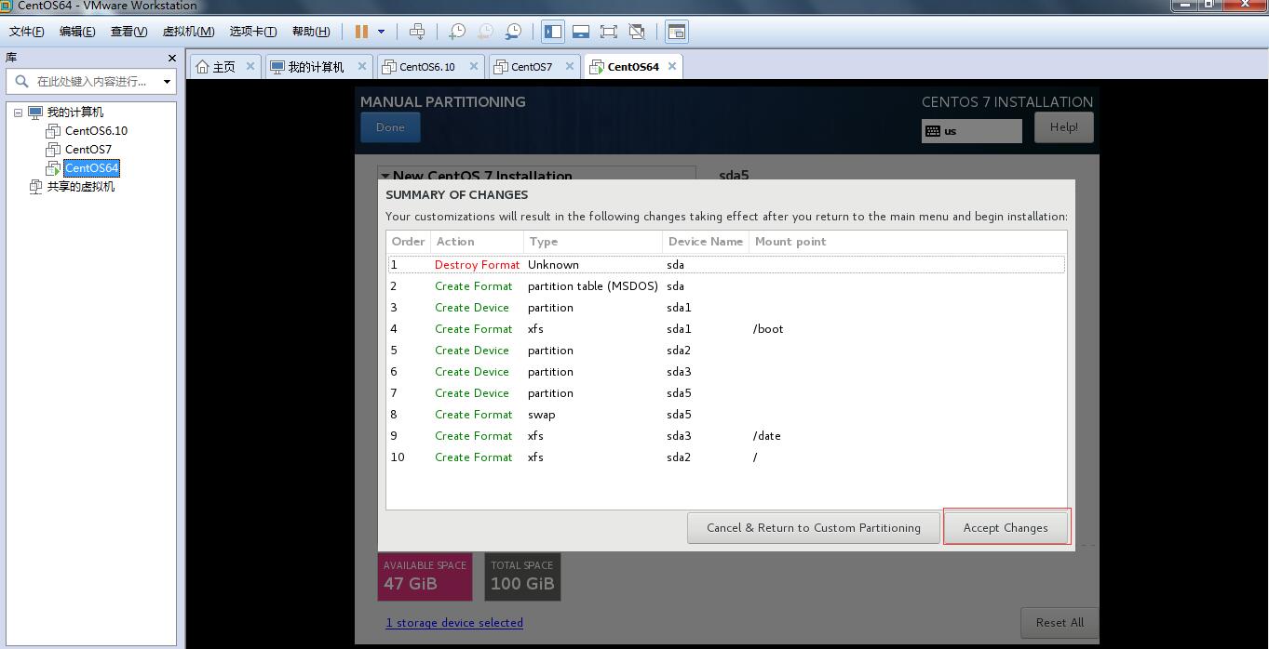Select row 6 creating partition sda3
The height and width of the screenshot is (649, 1269).
pos(726,372)
